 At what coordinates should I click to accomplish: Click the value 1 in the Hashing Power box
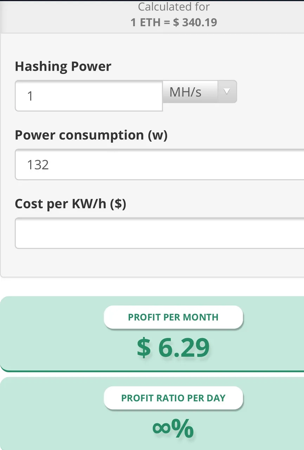tap(30, 96)
